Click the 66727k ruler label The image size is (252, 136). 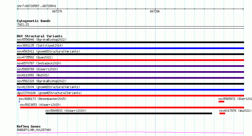pos(57,11)
